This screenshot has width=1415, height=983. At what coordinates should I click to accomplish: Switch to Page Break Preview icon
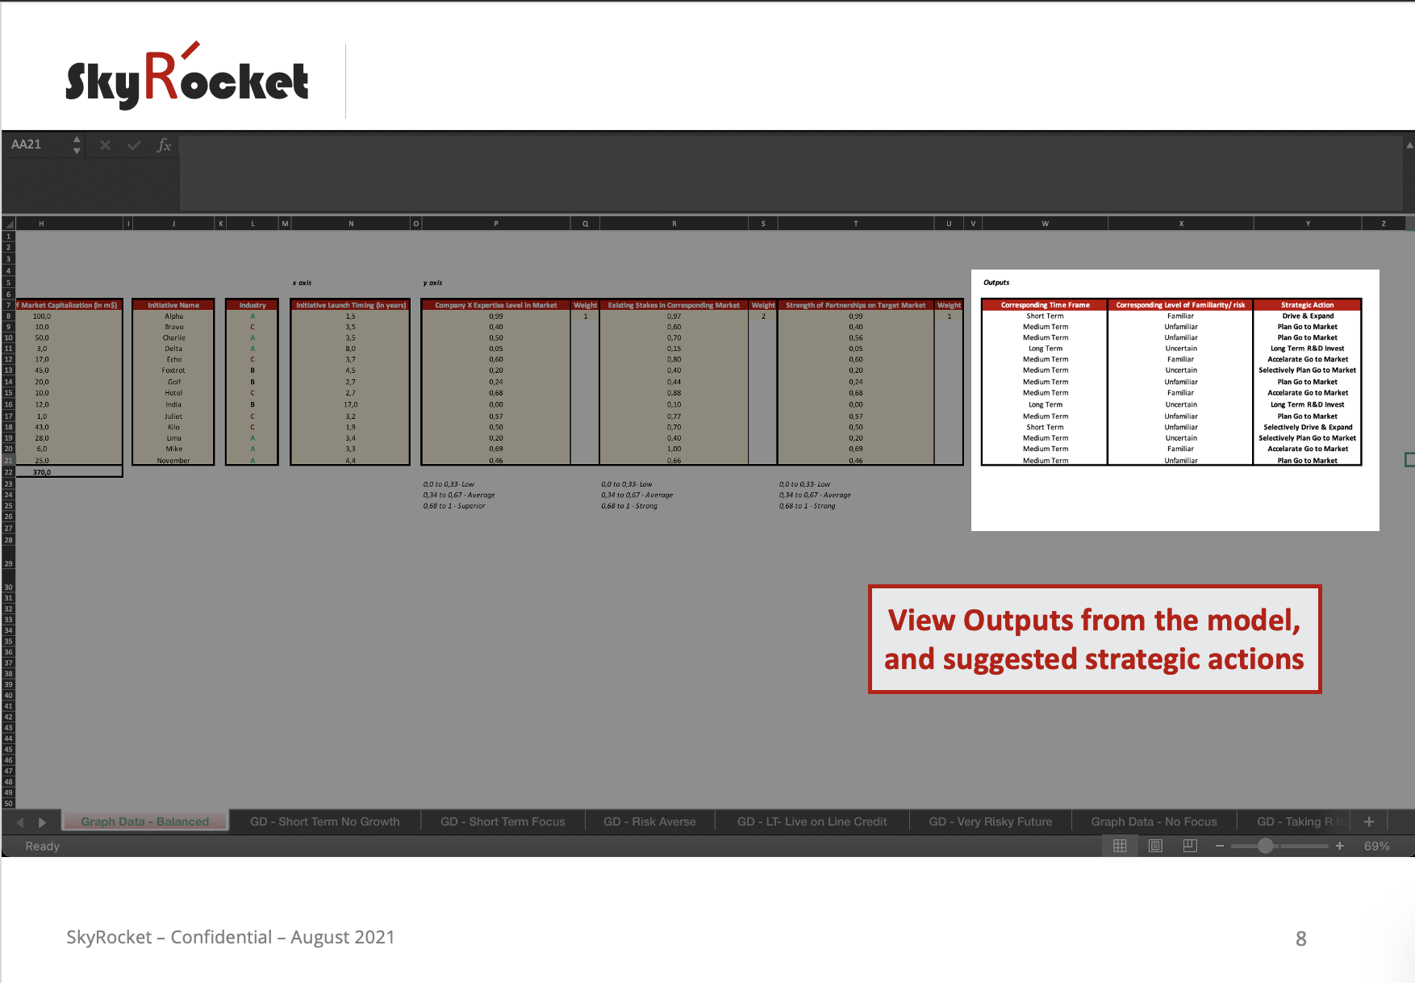point(1190,846)
